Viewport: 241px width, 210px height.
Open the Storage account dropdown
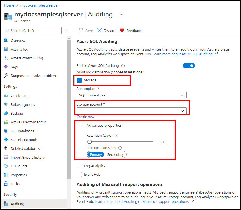(x=132, y=111)
